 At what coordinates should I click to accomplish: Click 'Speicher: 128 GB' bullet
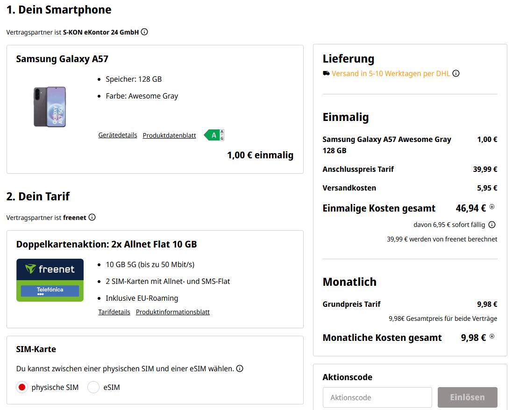click(x=134, y=79)
